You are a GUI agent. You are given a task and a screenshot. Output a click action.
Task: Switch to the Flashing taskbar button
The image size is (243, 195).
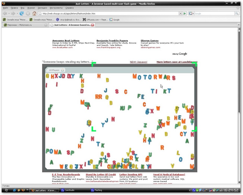(x=97, y=190)
